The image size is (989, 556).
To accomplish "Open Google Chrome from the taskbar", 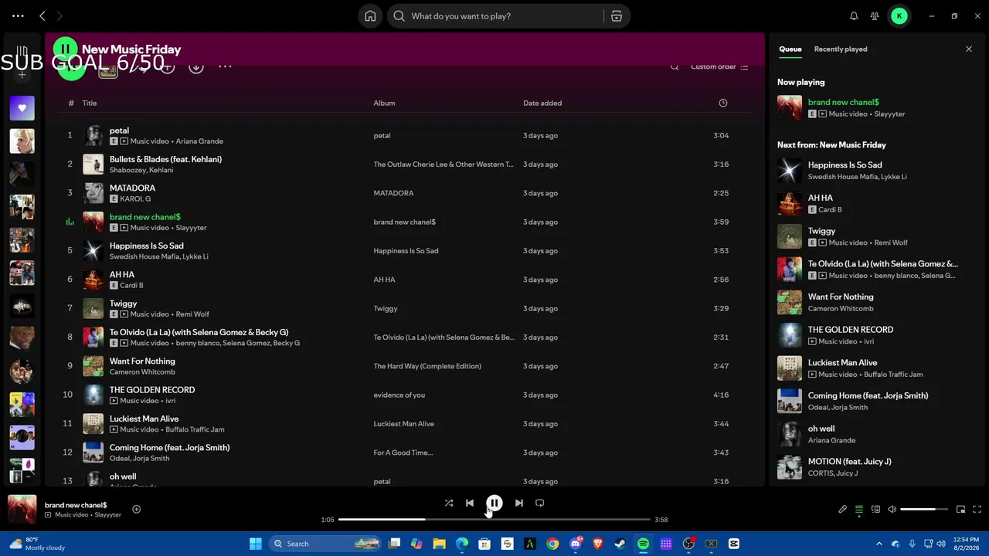I will pos(552,544).
